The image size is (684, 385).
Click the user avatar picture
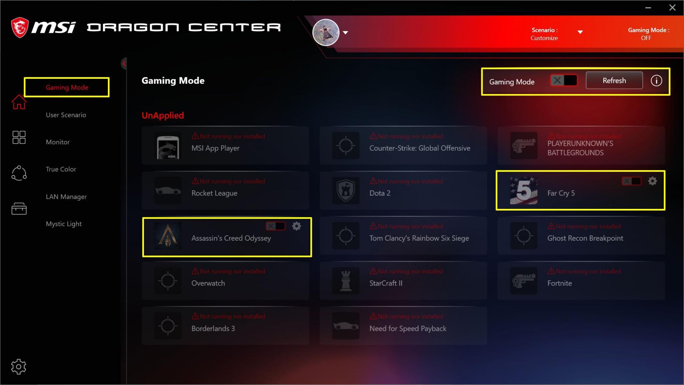(326, 32)
